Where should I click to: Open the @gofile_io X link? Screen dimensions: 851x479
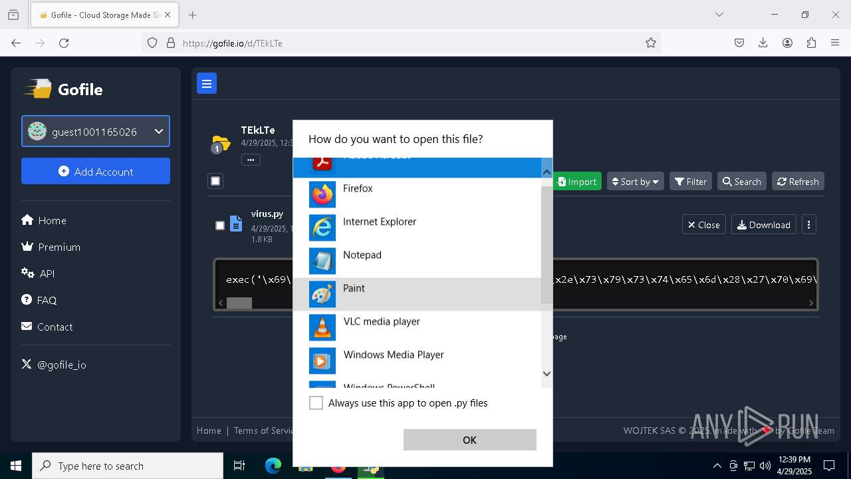click(x=54, y=365)
